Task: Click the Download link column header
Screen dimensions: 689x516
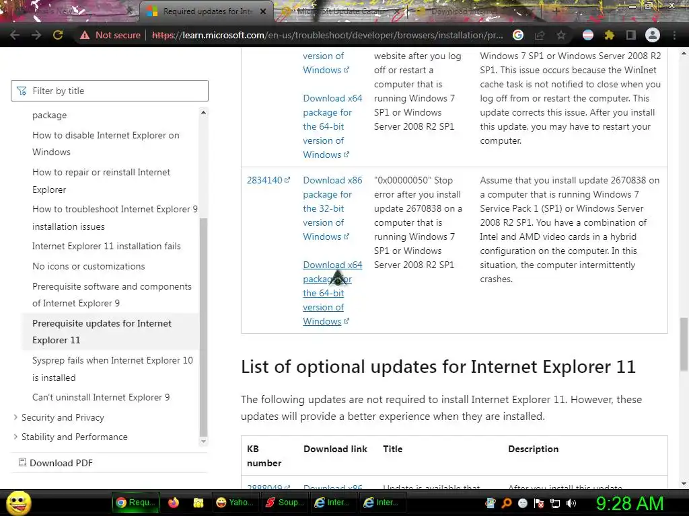Action: point(335,449)
